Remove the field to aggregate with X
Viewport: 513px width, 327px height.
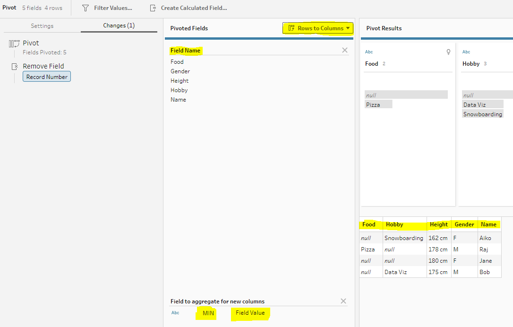coord(343,301)
